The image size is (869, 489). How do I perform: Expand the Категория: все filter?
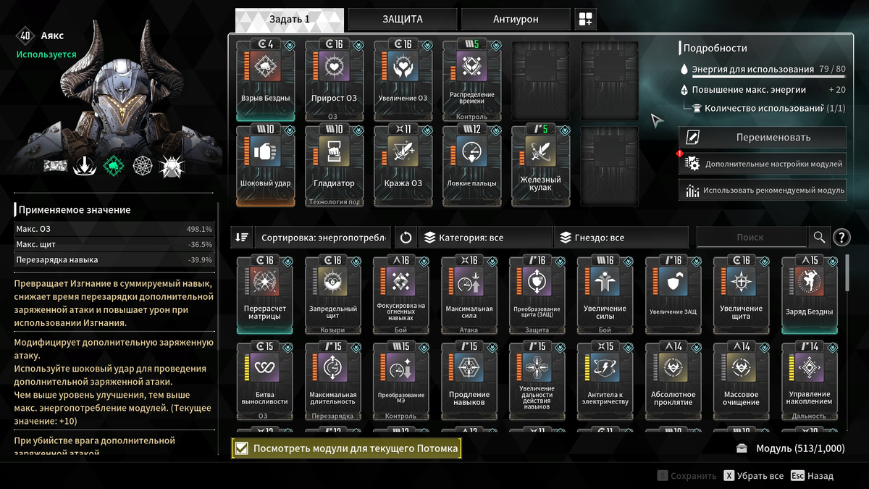pos(485,237)
